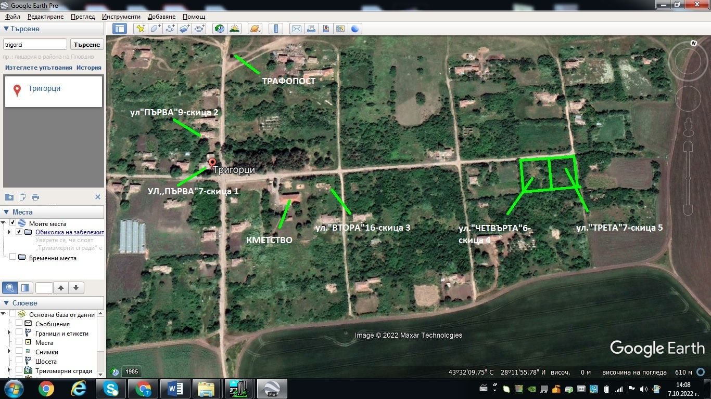Image resolution: width=711 pixels, height=399 pixels.
Task: Click the email envelope toolbar icon
Action: coord(296,29)
